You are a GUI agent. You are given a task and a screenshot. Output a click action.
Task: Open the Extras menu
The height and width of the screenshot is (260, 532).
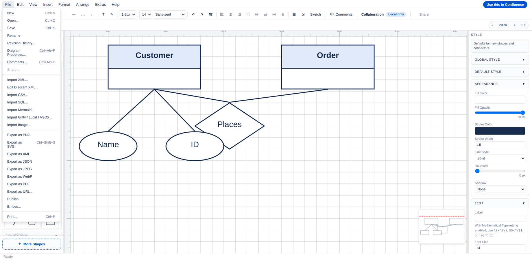coord(100,5)
